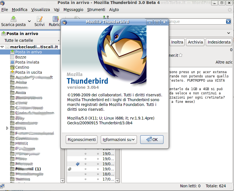Image resolution: width=234 pixels, height=191 pixels.
Task: Maximize the Mozilla Thunderbird about dialog
Action: pyautogui.click(x=157, y=22)
